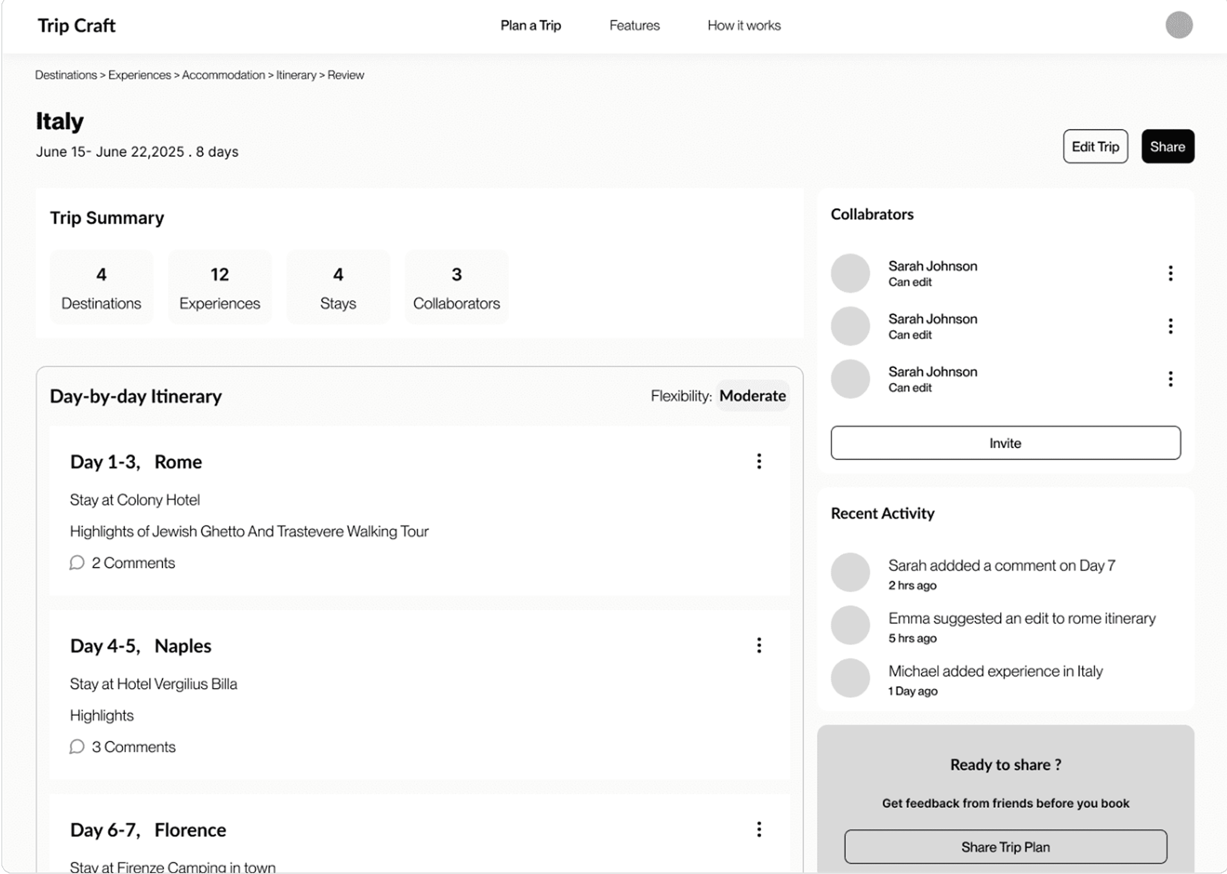Click the Share Trip Plan button

(1005, 847)
